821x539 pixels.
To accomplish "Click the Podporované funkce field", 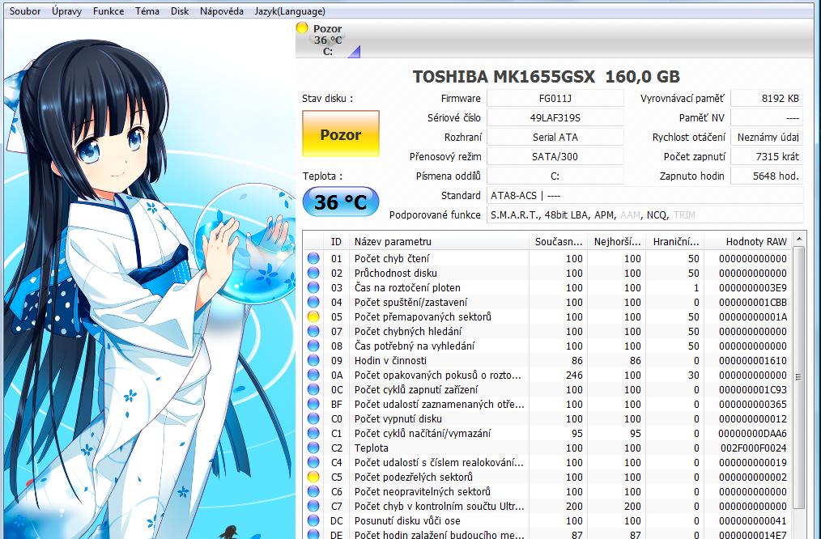I will pos(645,214).
